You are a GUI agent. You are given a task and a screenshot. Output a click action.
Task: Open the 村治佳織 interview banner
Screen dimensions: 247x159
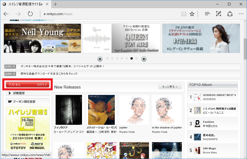point(201,38)
